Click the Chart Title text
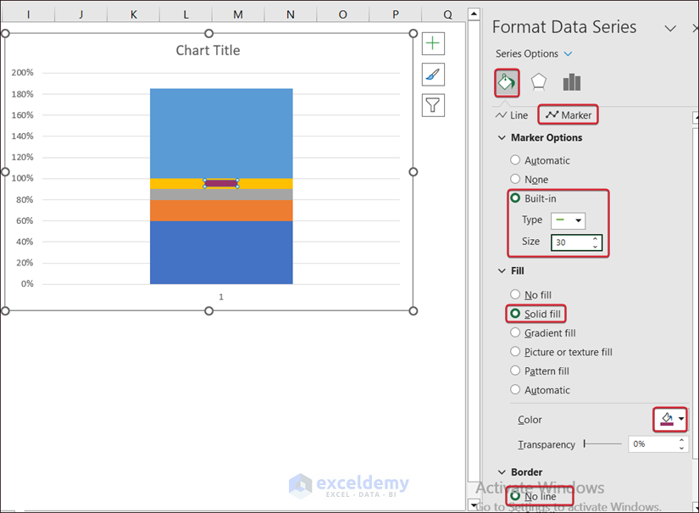The width and height of the screenshot is (699, 513). click(208, 50)
